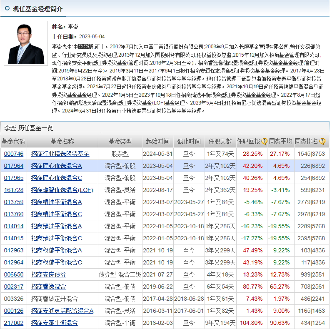
Task: Open fund code link 161728
Action: coord(14,190)
